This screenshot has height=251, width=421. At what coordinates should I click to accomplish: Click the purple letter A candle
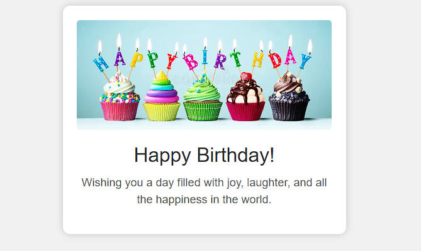[x=120, y=58]
